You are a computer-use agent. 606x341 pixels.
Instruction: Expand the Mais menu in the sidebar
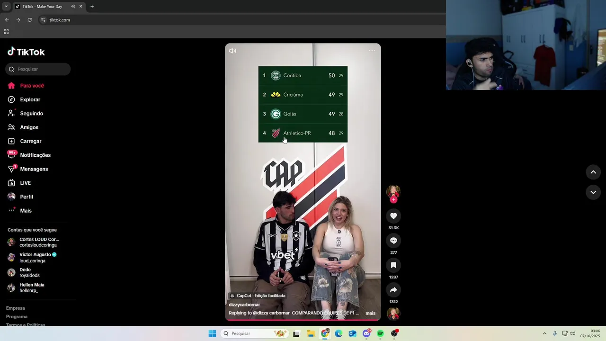coord(20,211)
